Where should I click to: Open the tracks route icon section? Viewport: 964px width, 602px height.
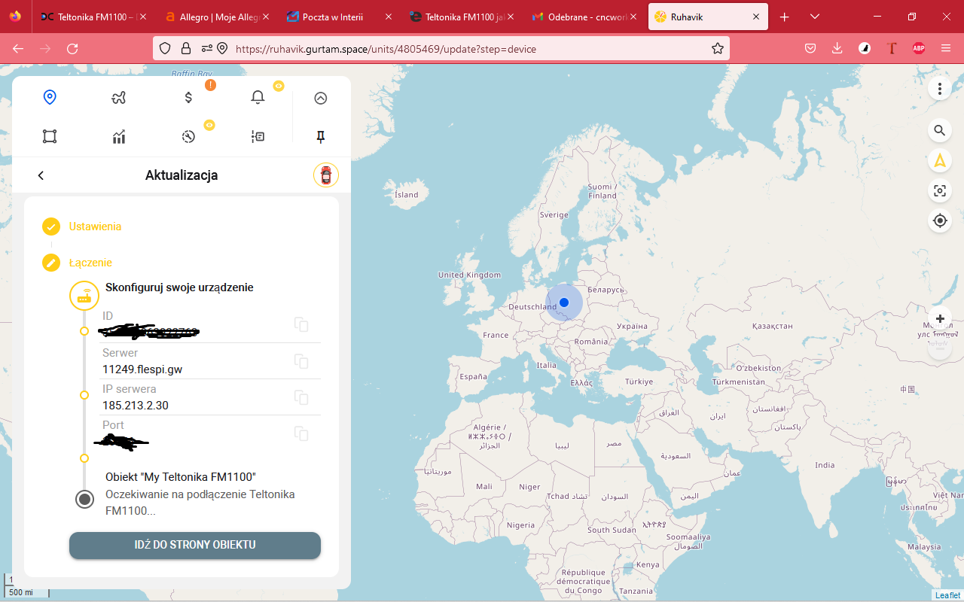coord(118,97)
